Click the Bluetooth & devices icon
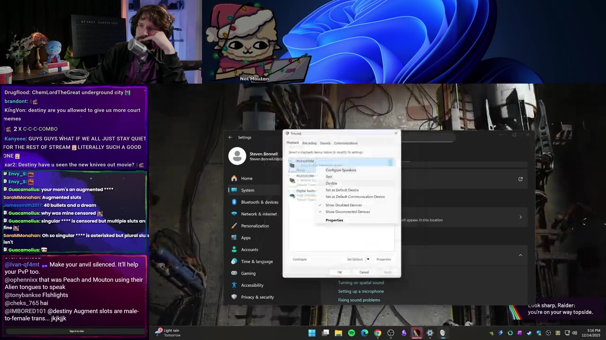Viewport: 606px width, 340px height. (x=234, y=202)
